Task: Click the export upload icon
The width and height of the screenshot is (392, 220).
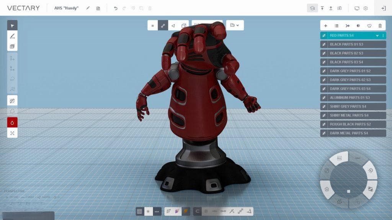Action: [x=331, y=8]
